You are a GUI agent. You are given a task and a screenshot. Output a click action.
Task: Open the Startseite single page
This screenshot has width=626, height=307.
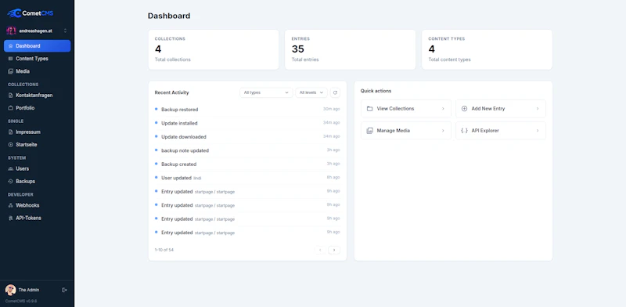pos(37,145)
